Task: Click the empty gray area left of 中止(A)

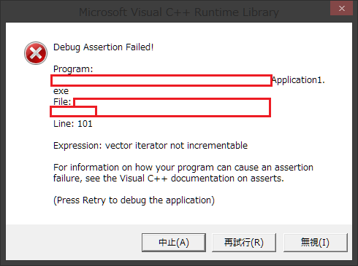Action: click(x=73, y=243)
